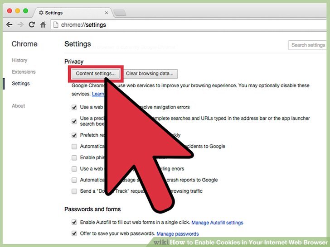Check web service for spelling errors
This screenshot has width=330, height=247.
coord(74,169)
